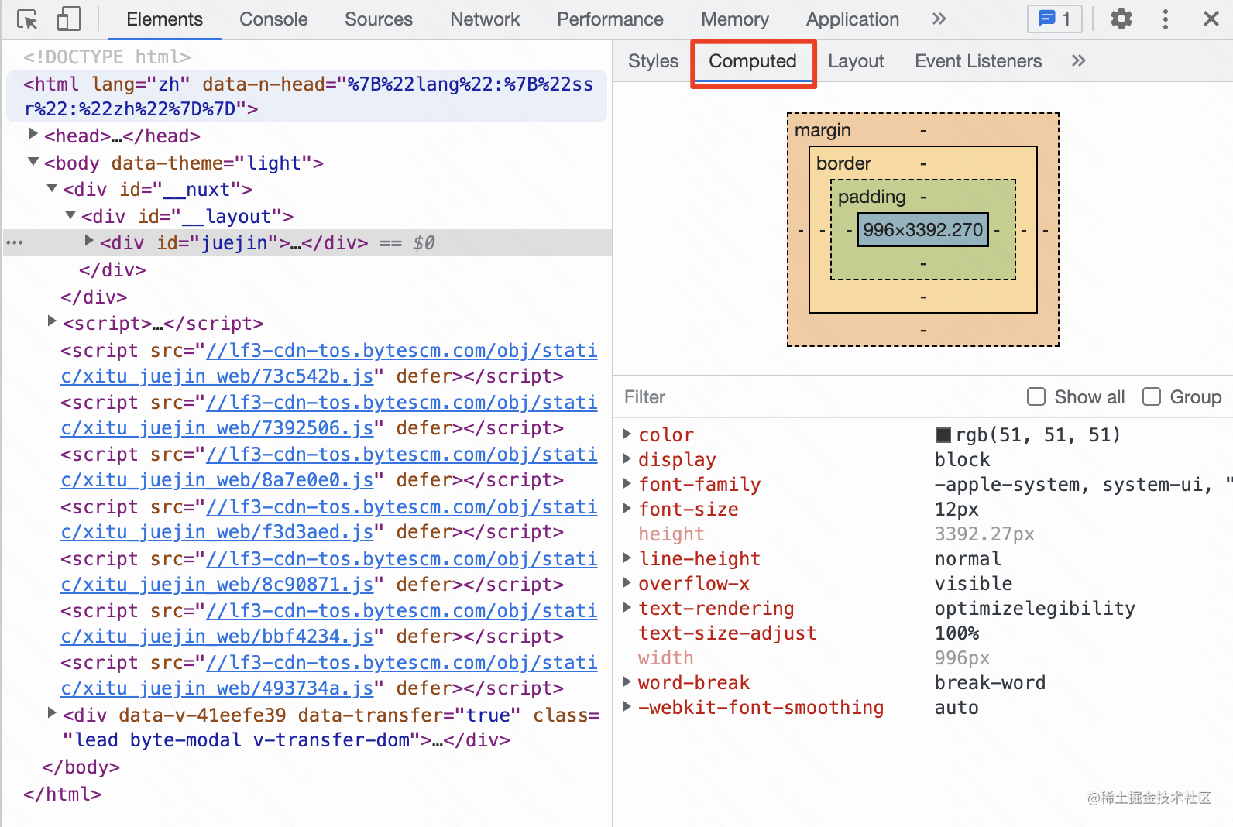Image resolution: width=1233 pixels, height=827 pixels.
Task: Expand the font-size computed property
Action: [x=627, y=508]
